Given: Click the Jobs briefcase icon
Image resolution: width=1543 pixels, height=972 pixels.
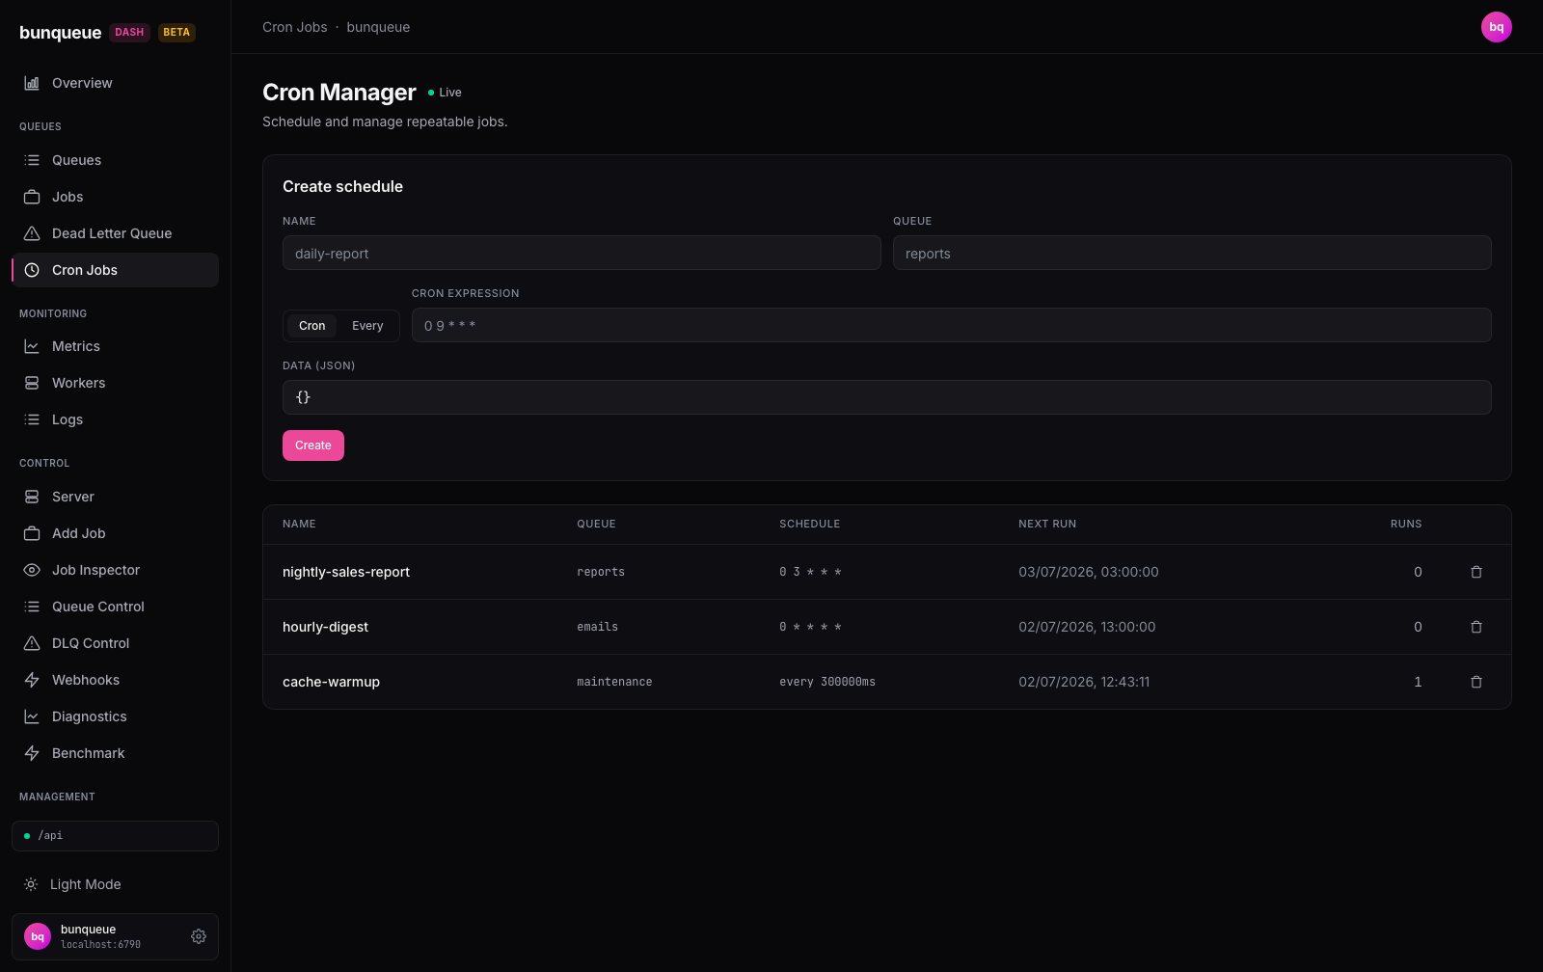Looking at the screenshot, I should [x=32, y=197].
